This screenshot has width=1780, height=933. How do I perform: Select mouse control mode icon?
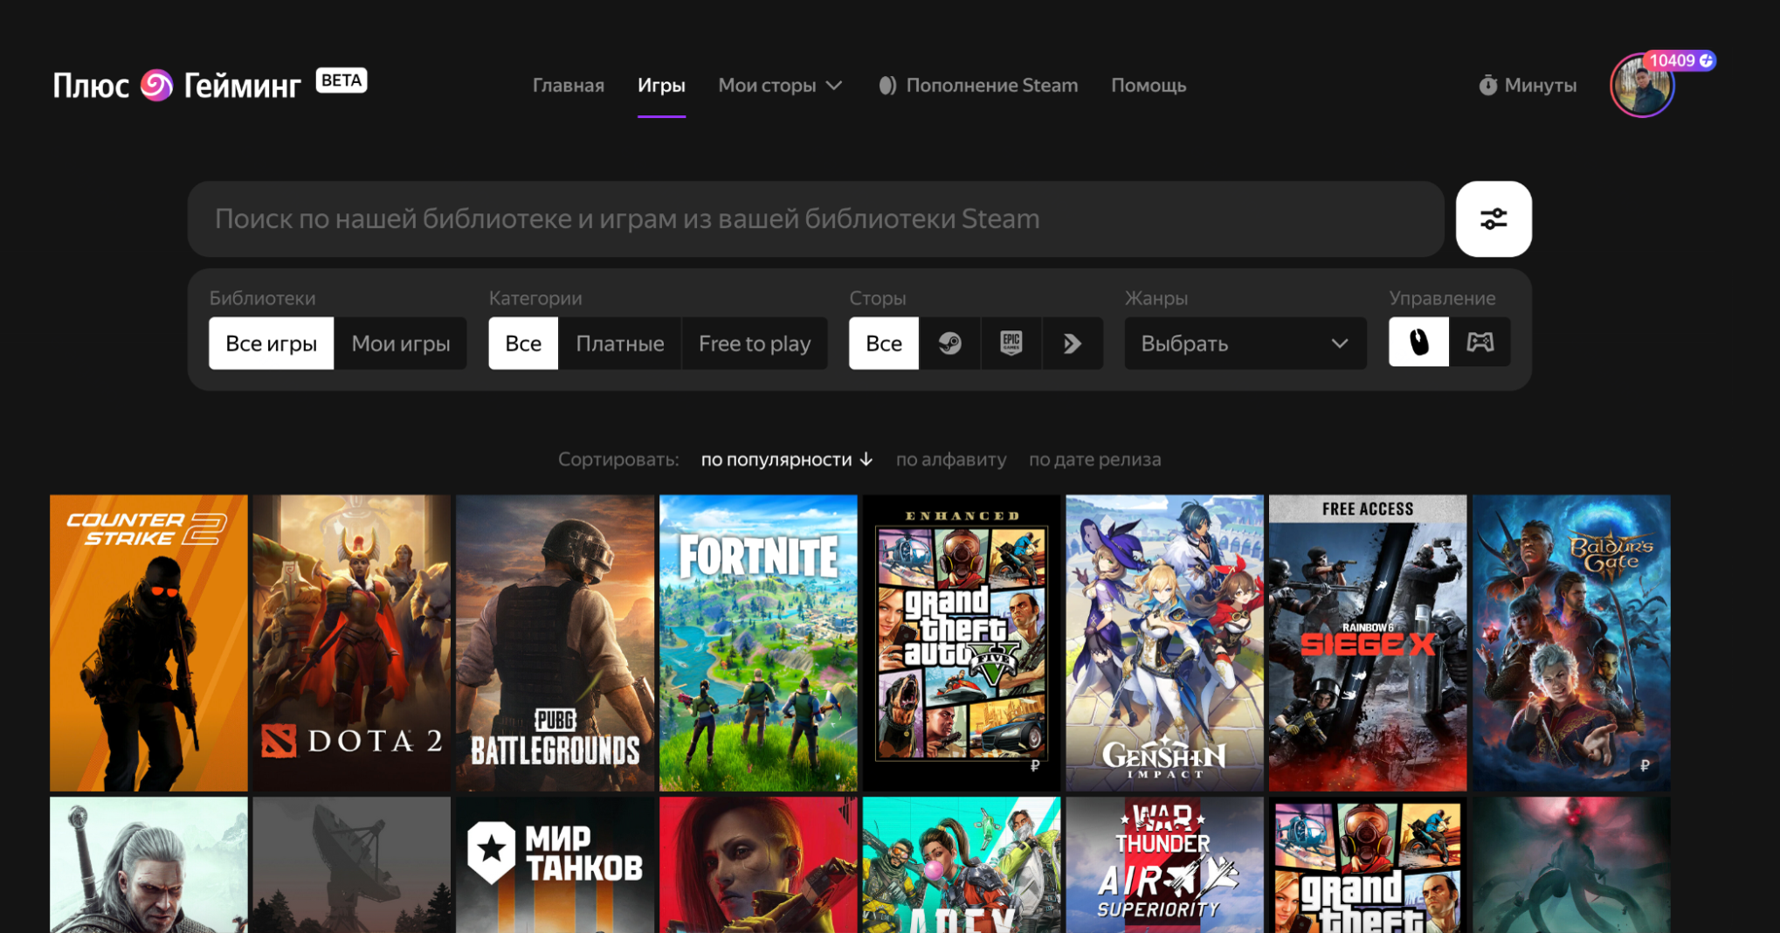1418,342
